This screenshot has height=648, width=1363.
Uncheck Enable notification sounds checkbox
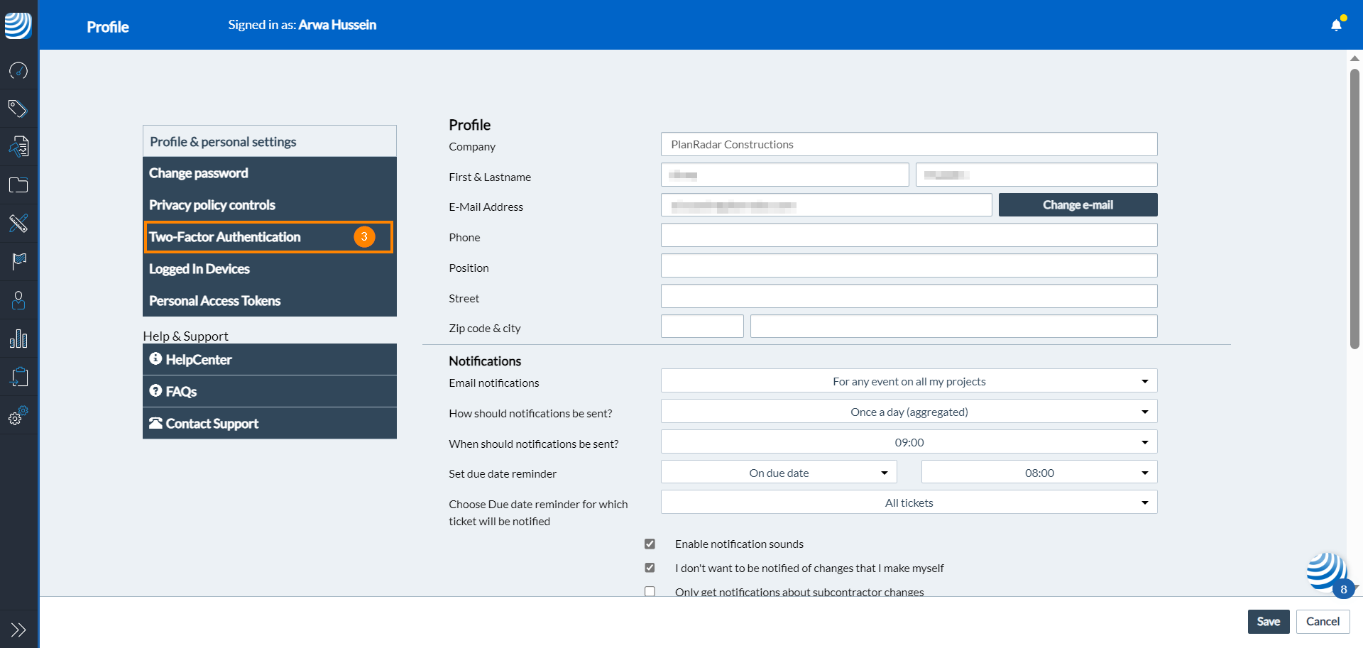coord(650,544)
